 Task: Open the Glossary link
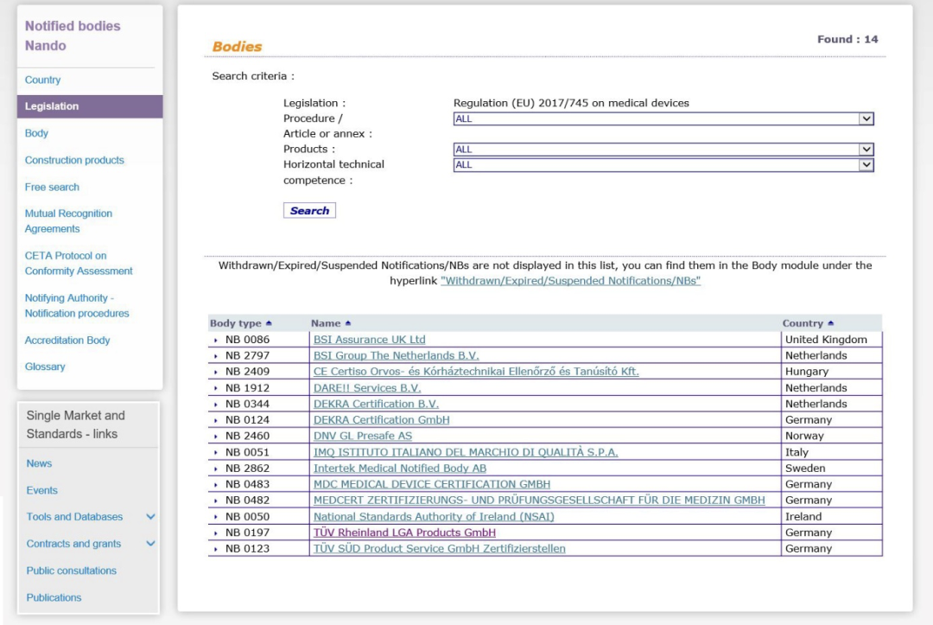click(45, 367)
